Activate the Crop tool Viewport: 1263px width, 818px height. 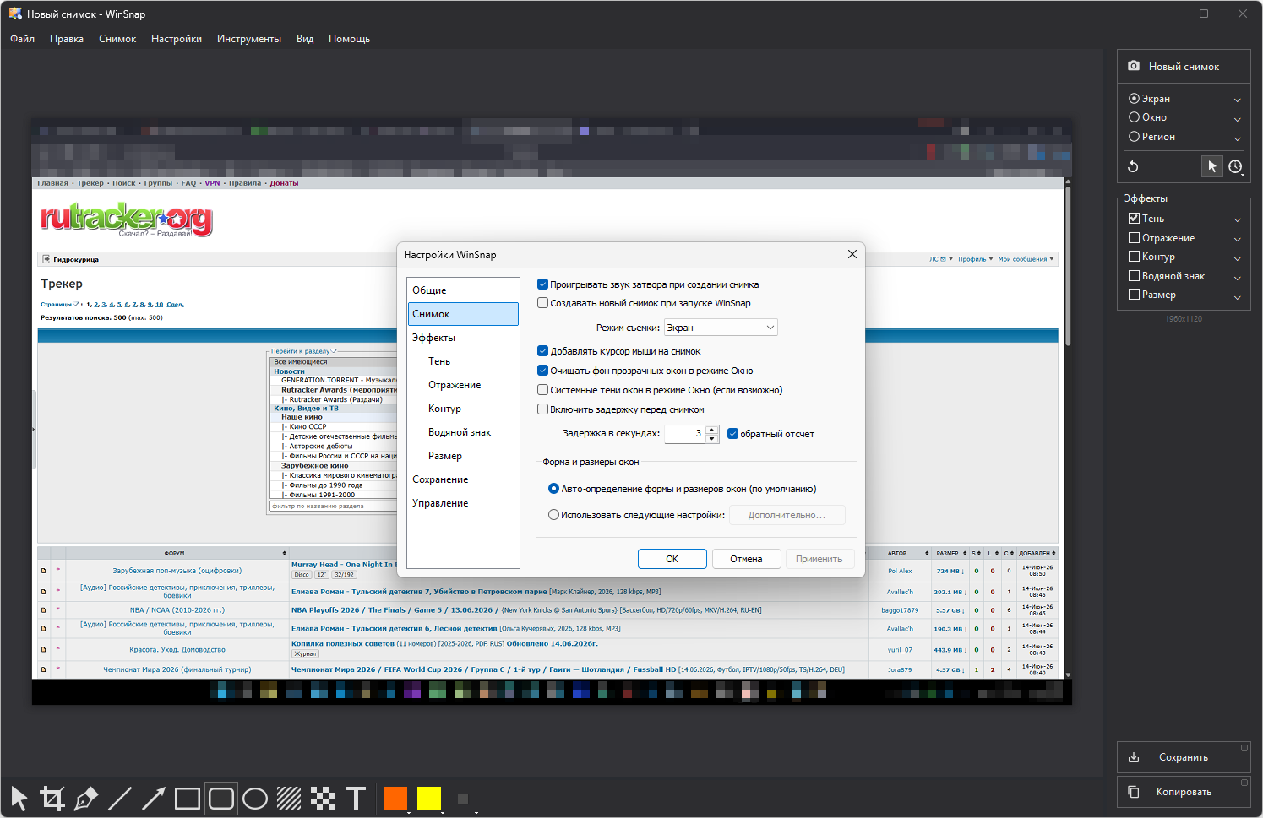[52, 798]
